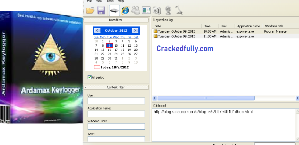Viewport: 299px width, 145px height.
Task: Show screenshots log via camera icon
Action: 157,10
